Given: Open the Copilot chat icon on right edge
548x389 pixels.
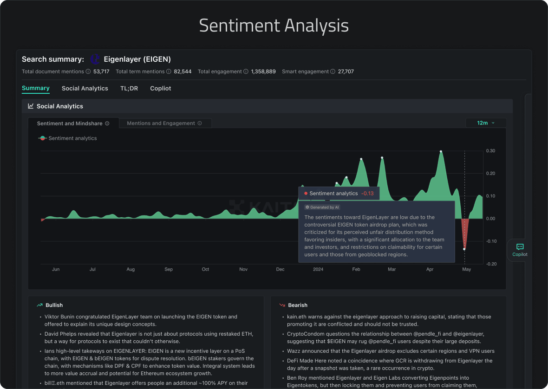Looking at the screenshot, I should coord(520,250).
